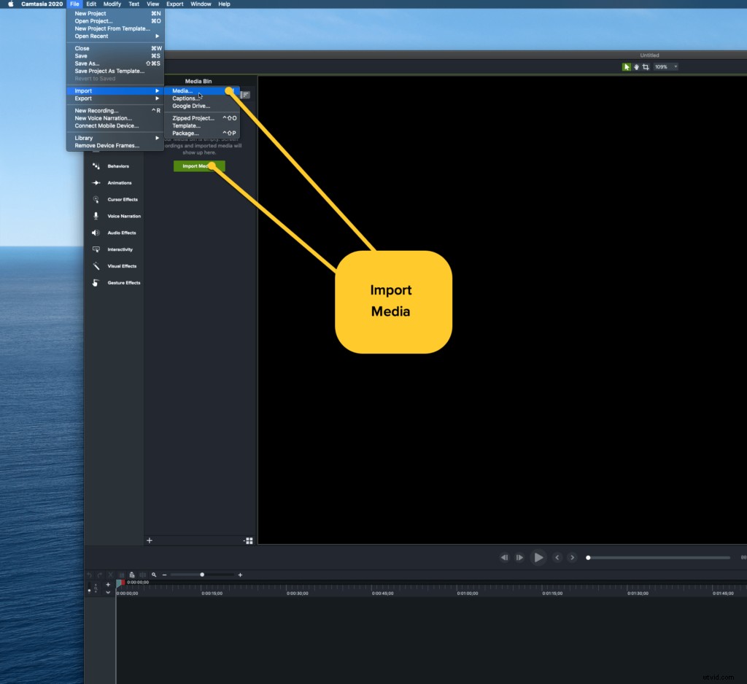Click the Gesture Effects icon
The image size is (747, 684).
pos(96,283)
